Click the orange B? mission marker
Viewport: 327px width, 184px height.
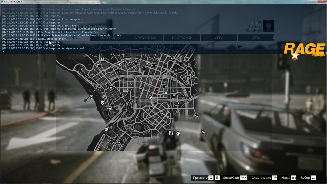click(x=156, y=92)
